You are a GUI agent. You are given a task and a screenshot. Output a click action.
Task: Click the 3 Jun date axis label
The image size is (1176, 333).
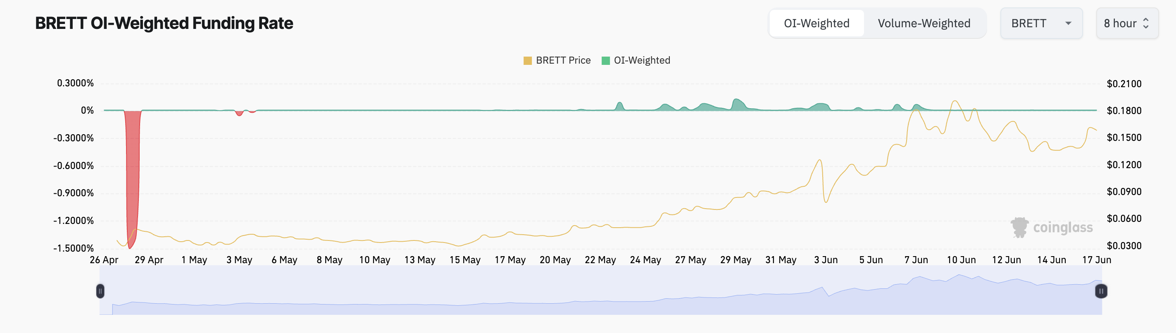826,260
